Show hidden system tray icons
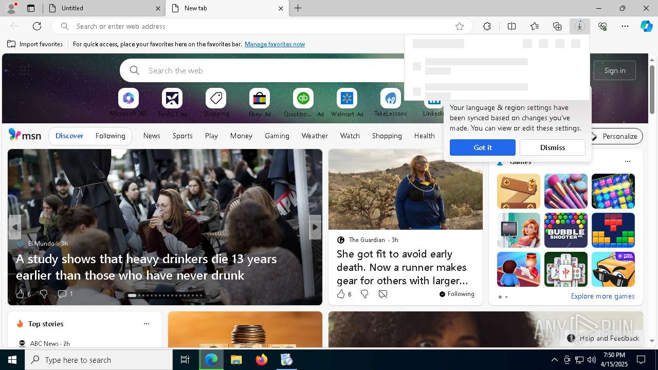 pyautogui.click(x=554, y=360)
